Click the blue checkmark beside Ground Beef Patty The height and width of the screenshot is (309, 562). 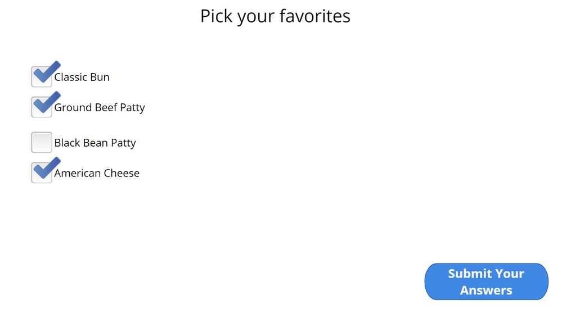46,103
